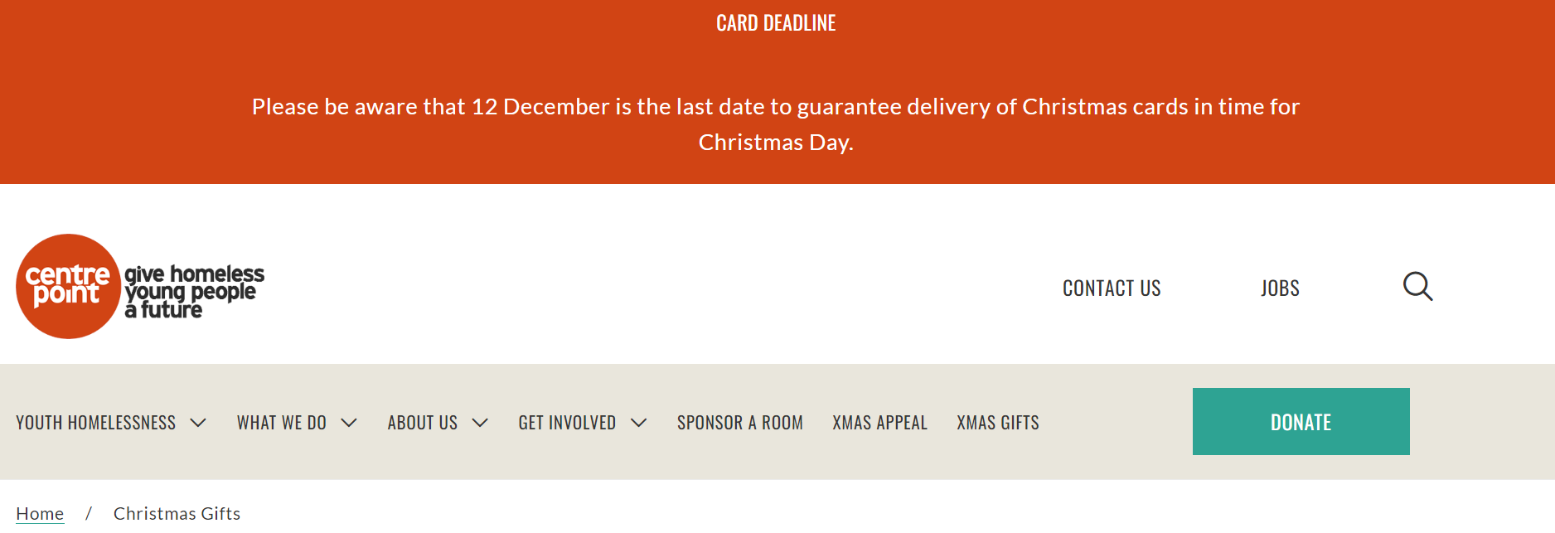Navigate to Xmas Gifts
Viewport: 1555px width, 533px height.
coord(998,423)
